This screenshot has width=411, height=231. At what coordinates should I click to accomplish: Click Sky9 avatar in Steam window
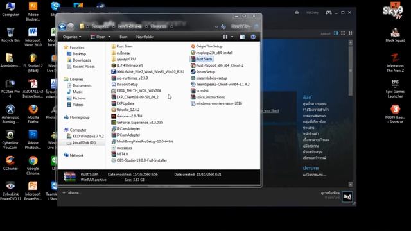click(347, 197)
